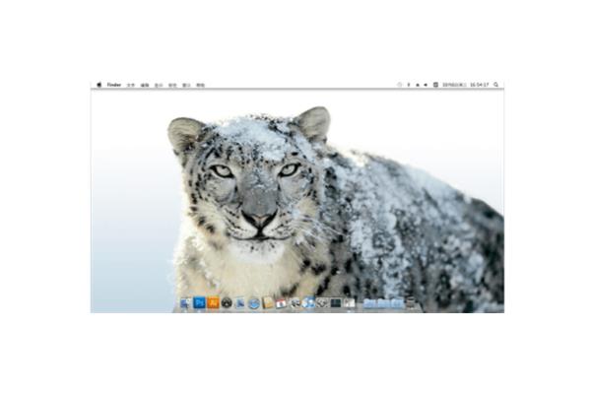Open the Trash in the Dock
This screenshot has width=591, height=394.
(x=412, y=303)
